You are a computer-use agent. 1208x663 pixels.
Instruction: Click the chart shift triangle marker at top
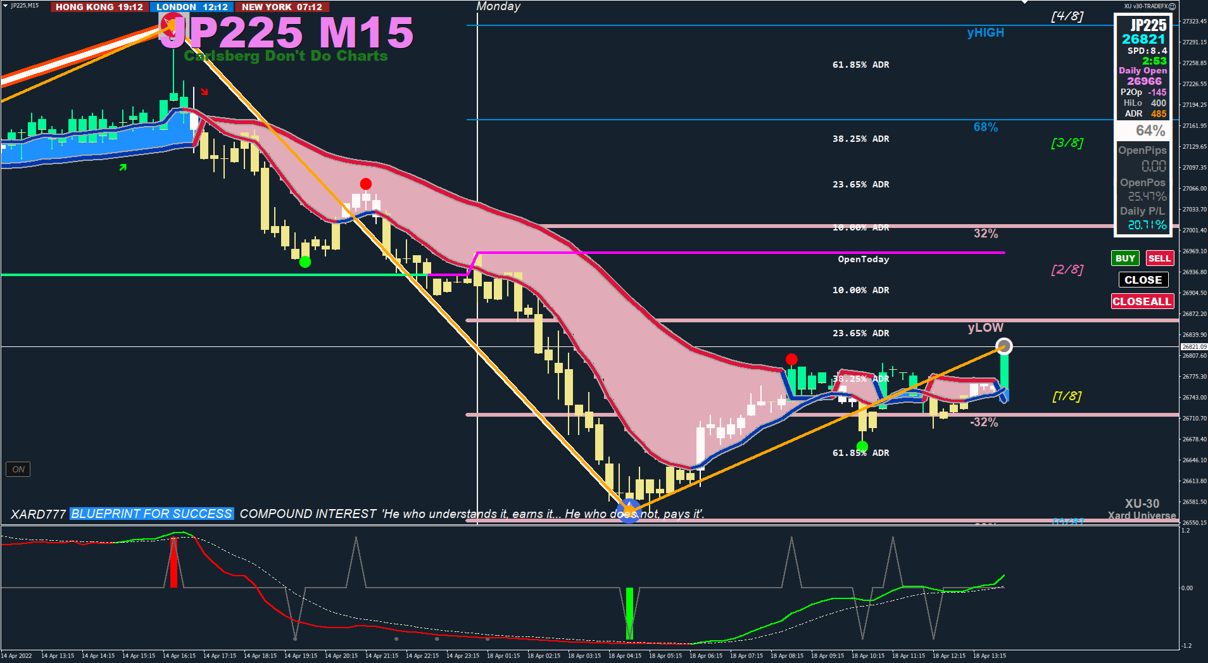pyautogui.click(x=1024, y=2)
